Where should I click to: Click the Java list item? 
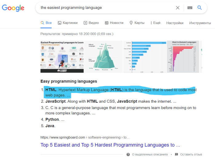pyautogui.click(x=50, y=126)
